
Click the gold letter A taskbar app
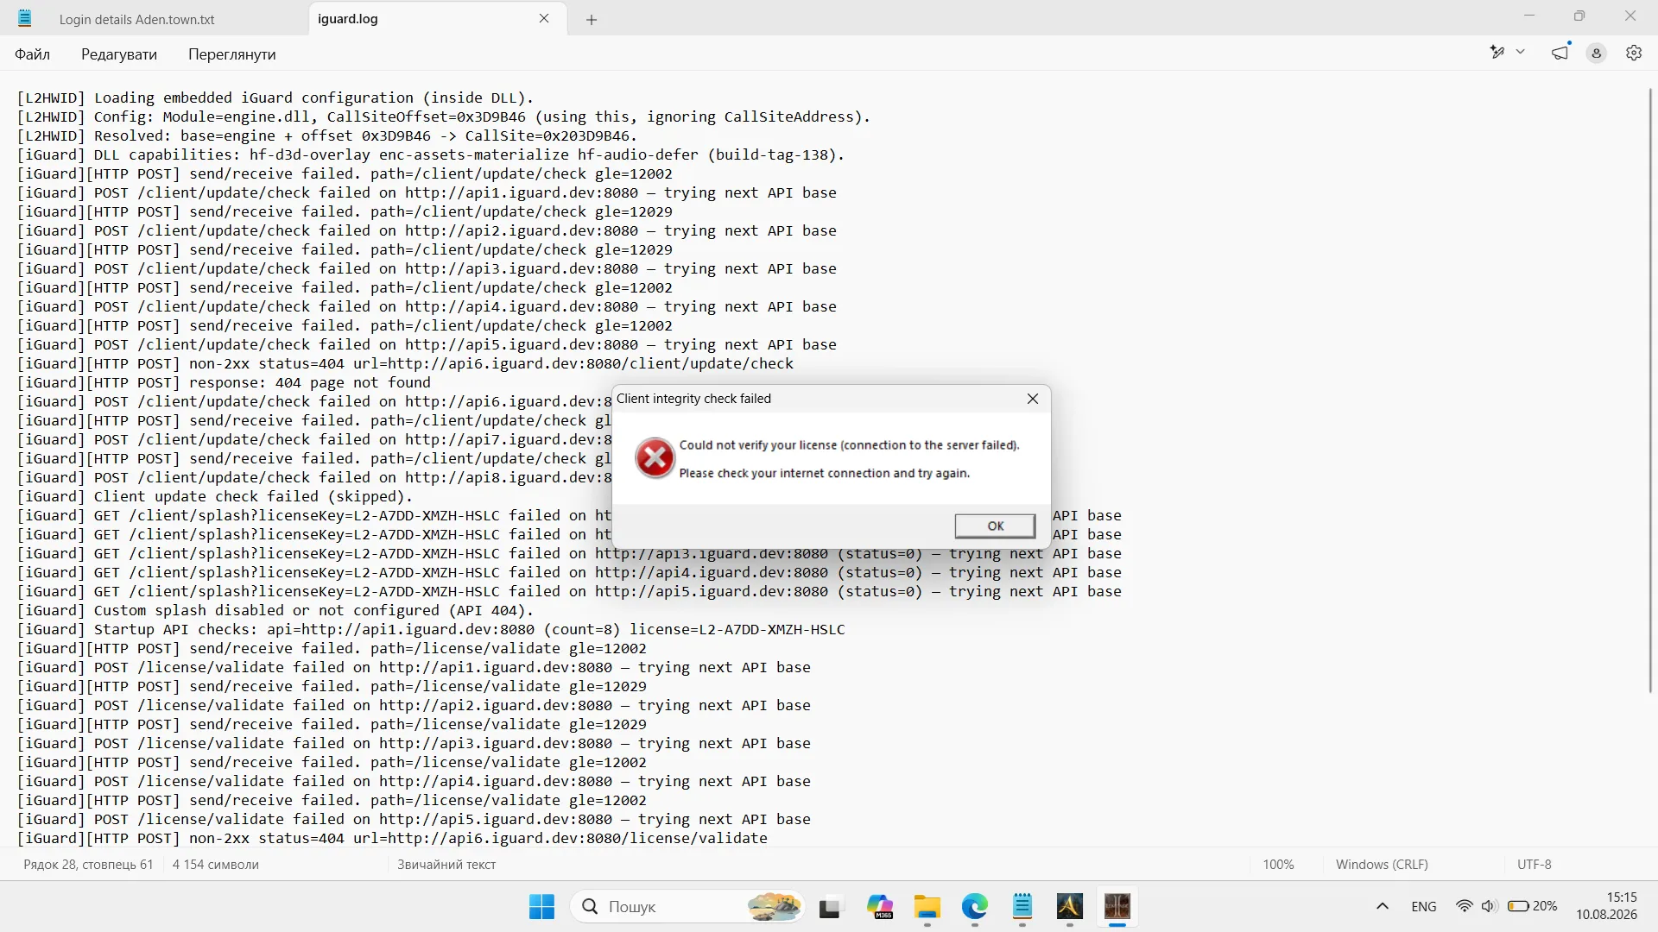pyautogui.click(x=1070, y=907)
